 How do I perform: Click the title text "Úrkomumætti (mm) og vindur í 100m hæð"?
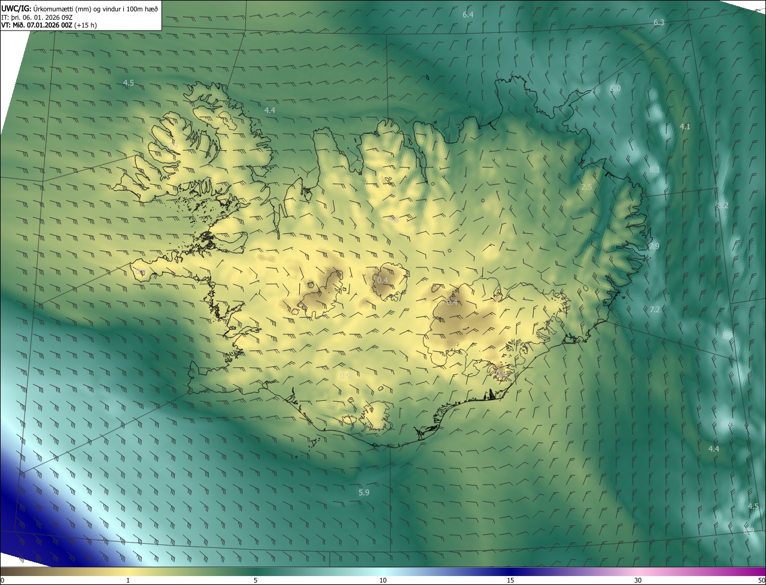(x=95, y=8)
